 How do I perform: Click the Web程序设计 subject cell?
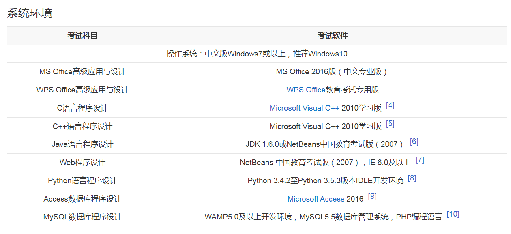pos(82,163)
